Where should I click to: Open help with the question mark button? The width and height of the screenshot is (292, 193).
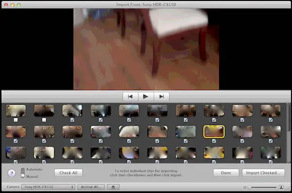click(12, 173)
